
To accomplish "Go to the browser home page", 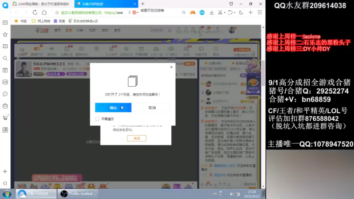I will click(x=44, y=12).
